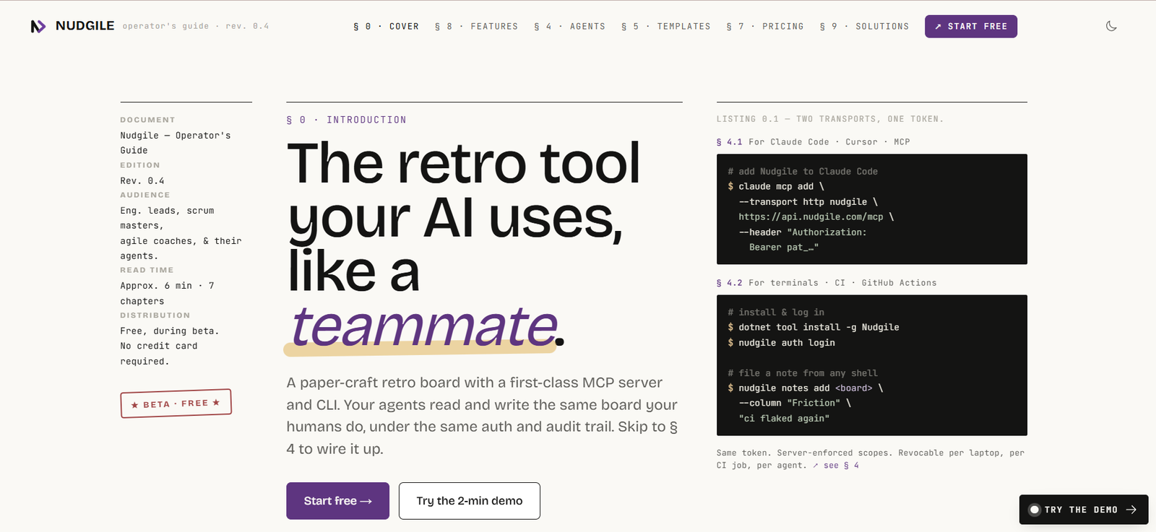Viewport: 1156px width, 532px height.
Task: Click the NUDGILE brand name
Action: coord(85,26)
